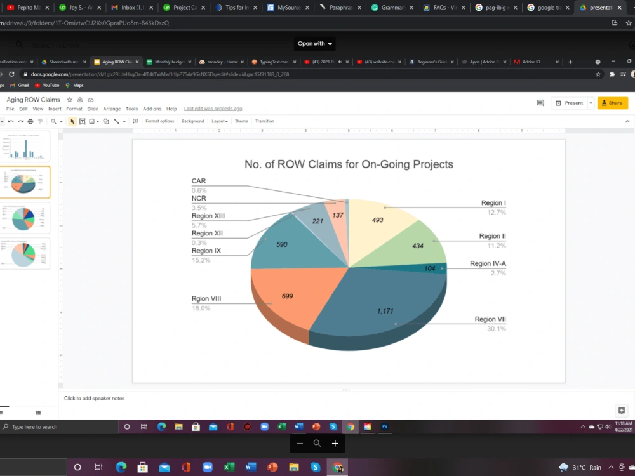Open the Maps bookmark
Image resolution: width=635 pixels, height=476 pixels.
74,86
